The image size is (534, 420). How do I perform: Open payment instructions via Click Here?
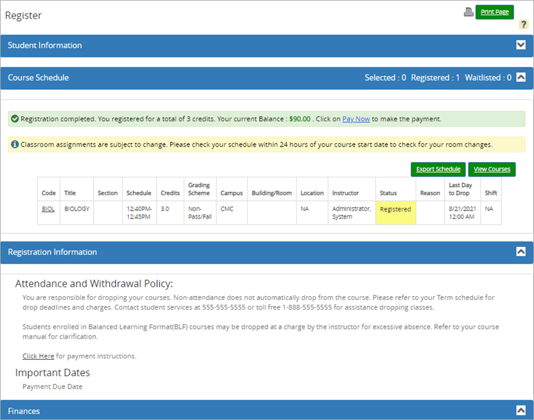(x=38, y=356)
